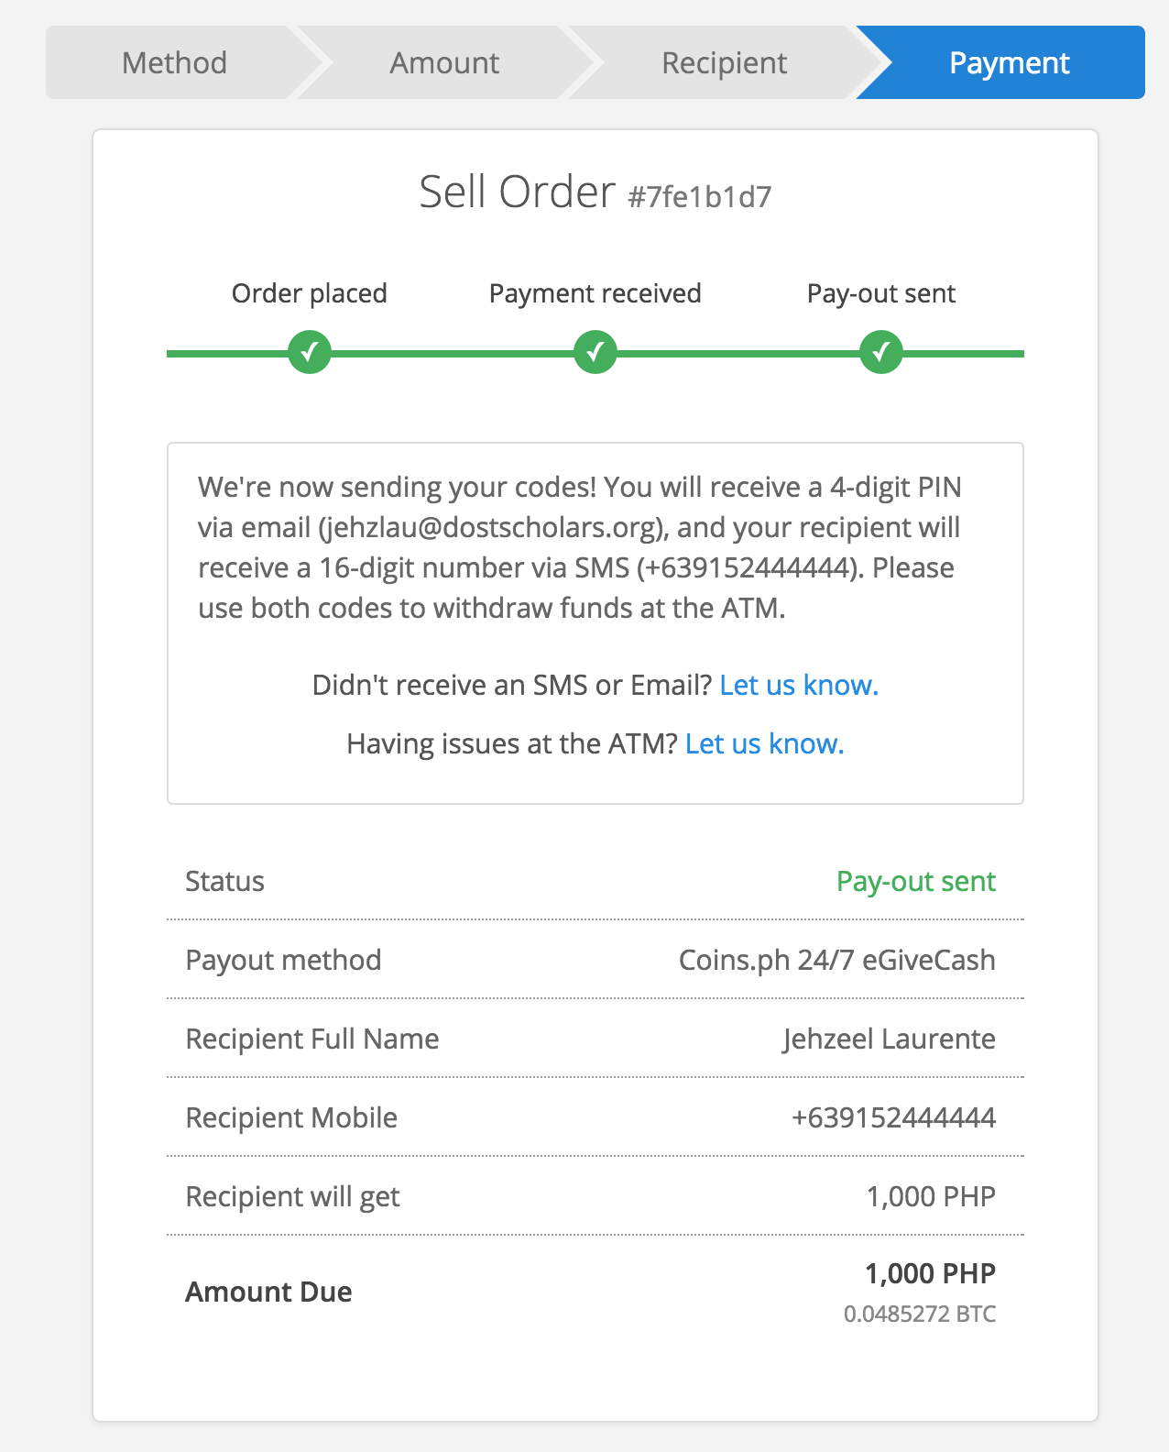Click the Pay-out sent checkmark icon

pyautogui.click(x=881, y=353)
